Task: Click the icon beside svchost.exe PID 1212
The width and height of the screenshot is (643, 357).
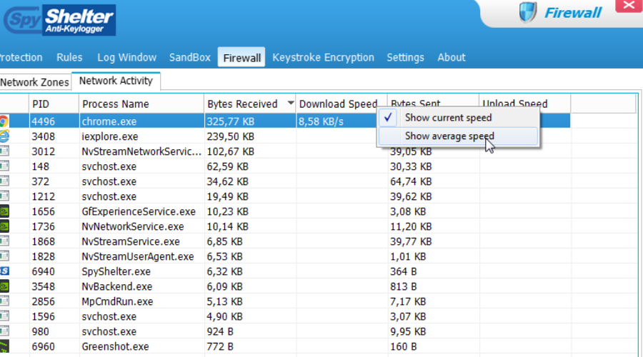Action: coord(4,196)
